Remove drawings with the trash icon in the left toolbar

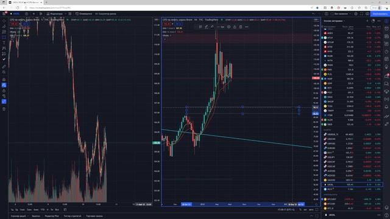(x=4, y=109)
